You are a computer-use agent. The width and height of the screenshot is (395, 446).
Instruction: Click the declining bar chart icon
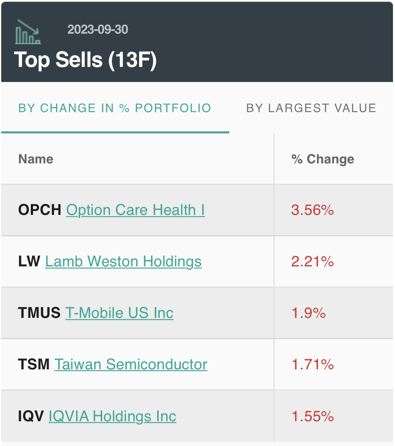(28, 32)
